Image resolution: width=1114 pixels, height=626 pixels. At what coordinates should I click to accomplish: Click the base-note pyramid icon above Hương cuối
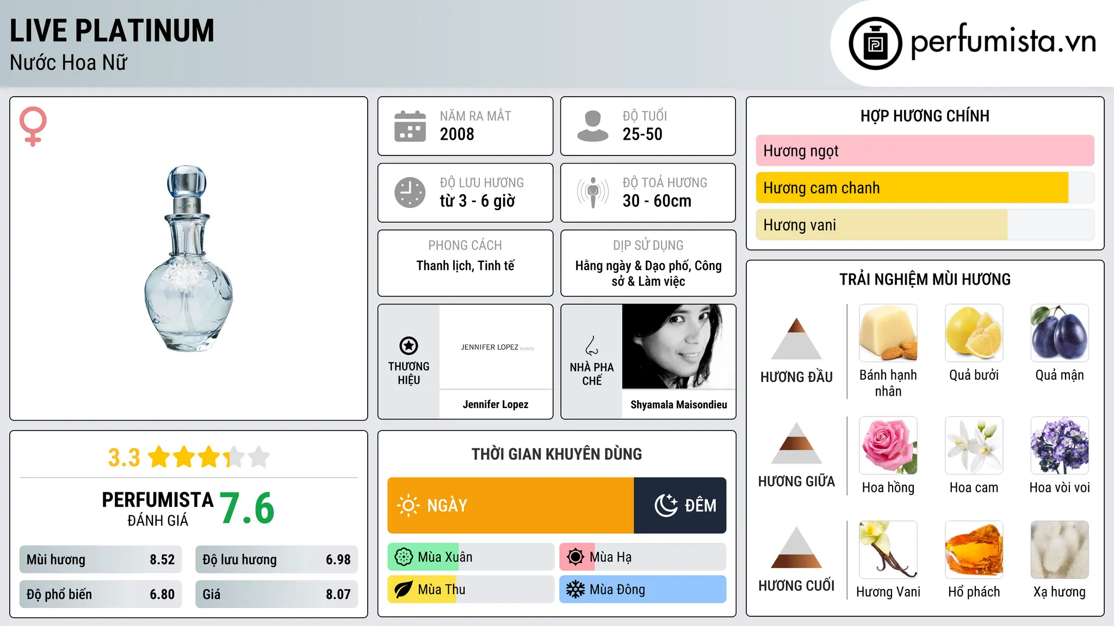796,547
